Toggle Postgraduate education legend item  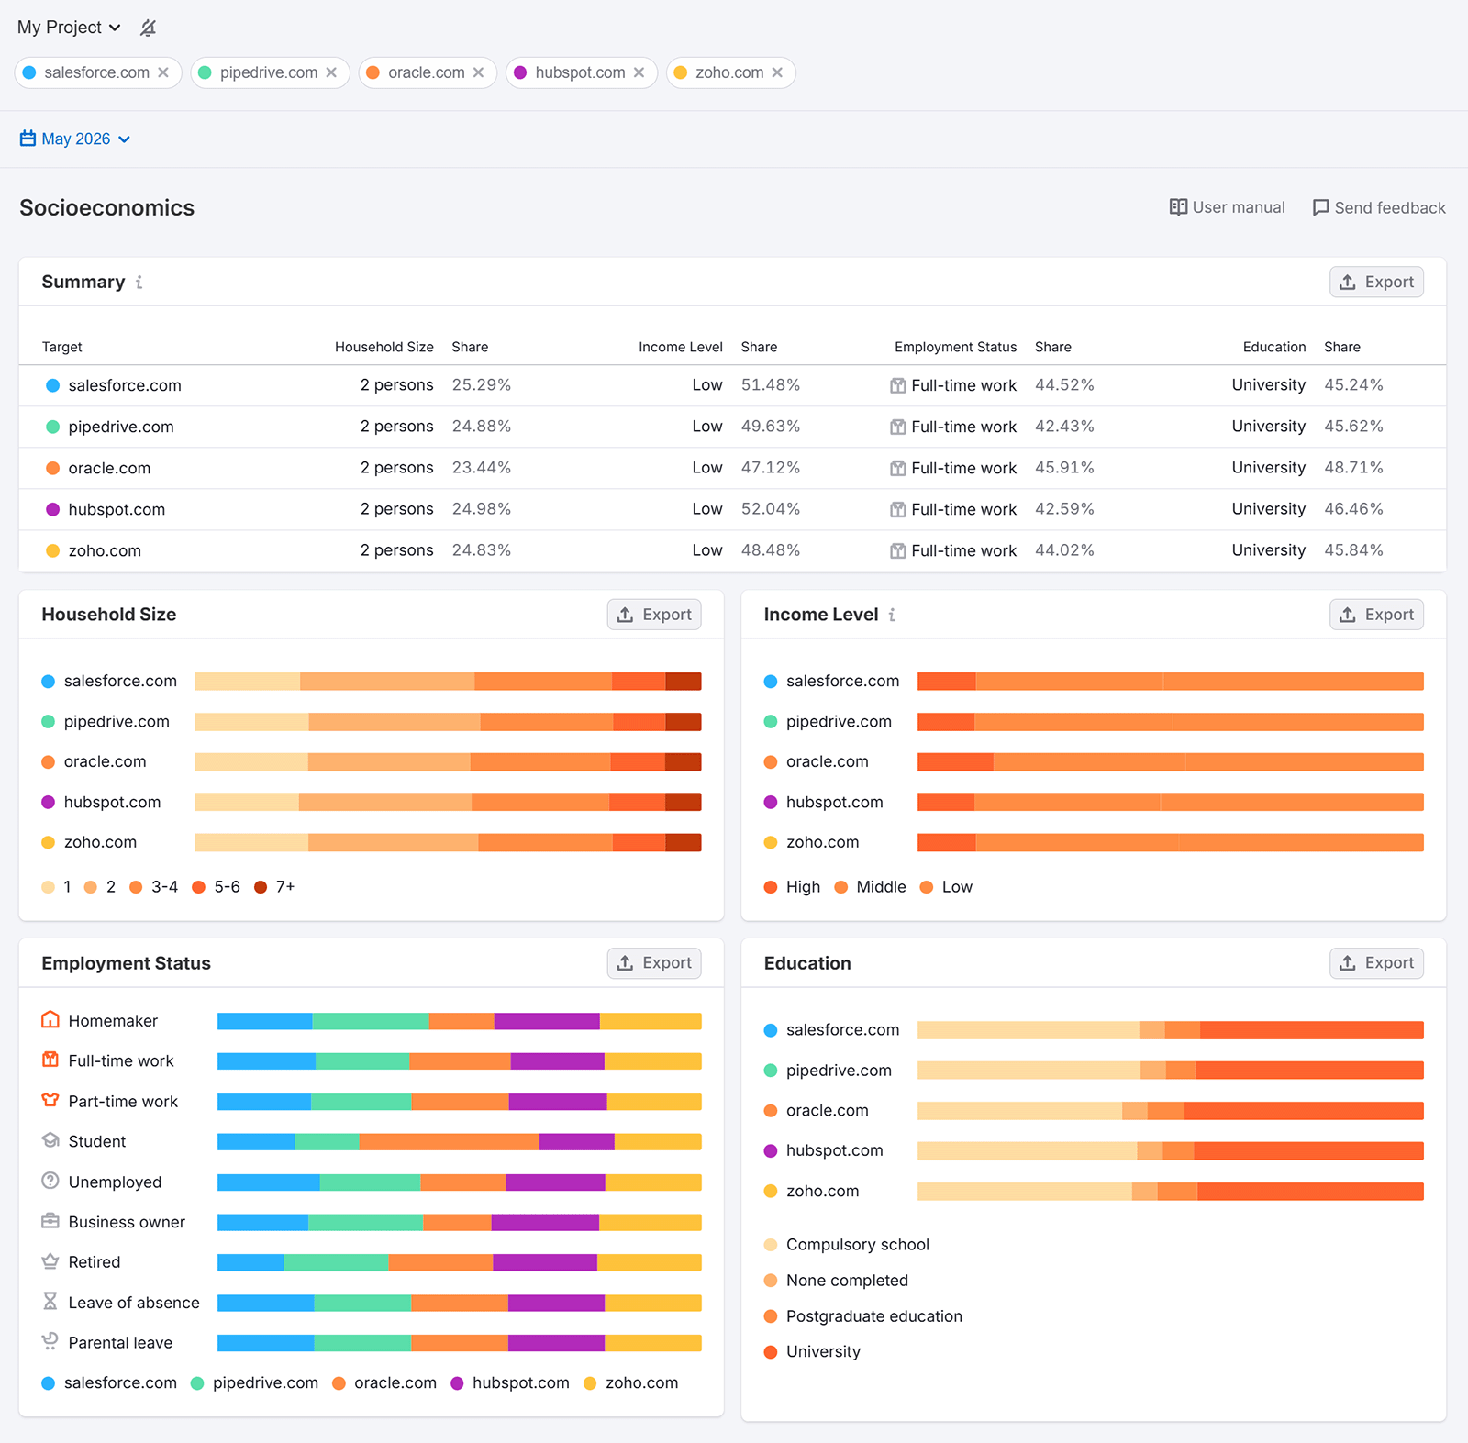click(863, 1316)
